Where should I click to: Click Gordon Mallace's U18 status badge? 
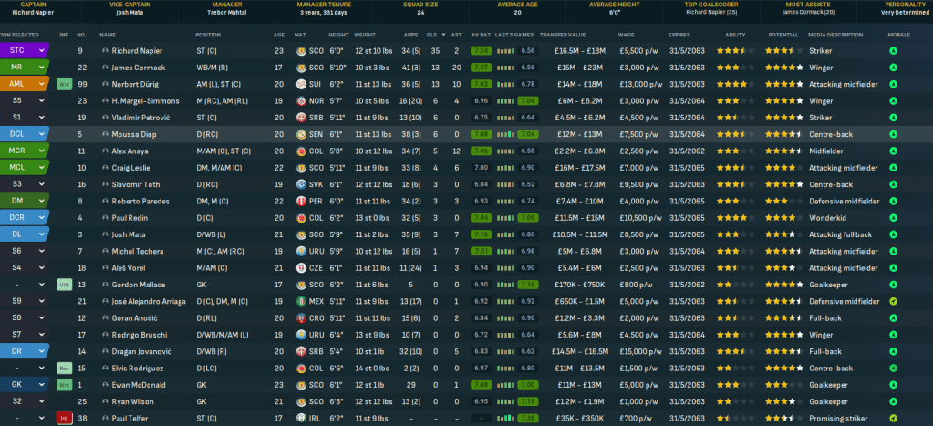point(64,285)
